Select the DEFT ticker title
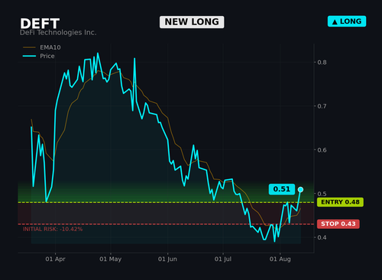 pos(40,24)
